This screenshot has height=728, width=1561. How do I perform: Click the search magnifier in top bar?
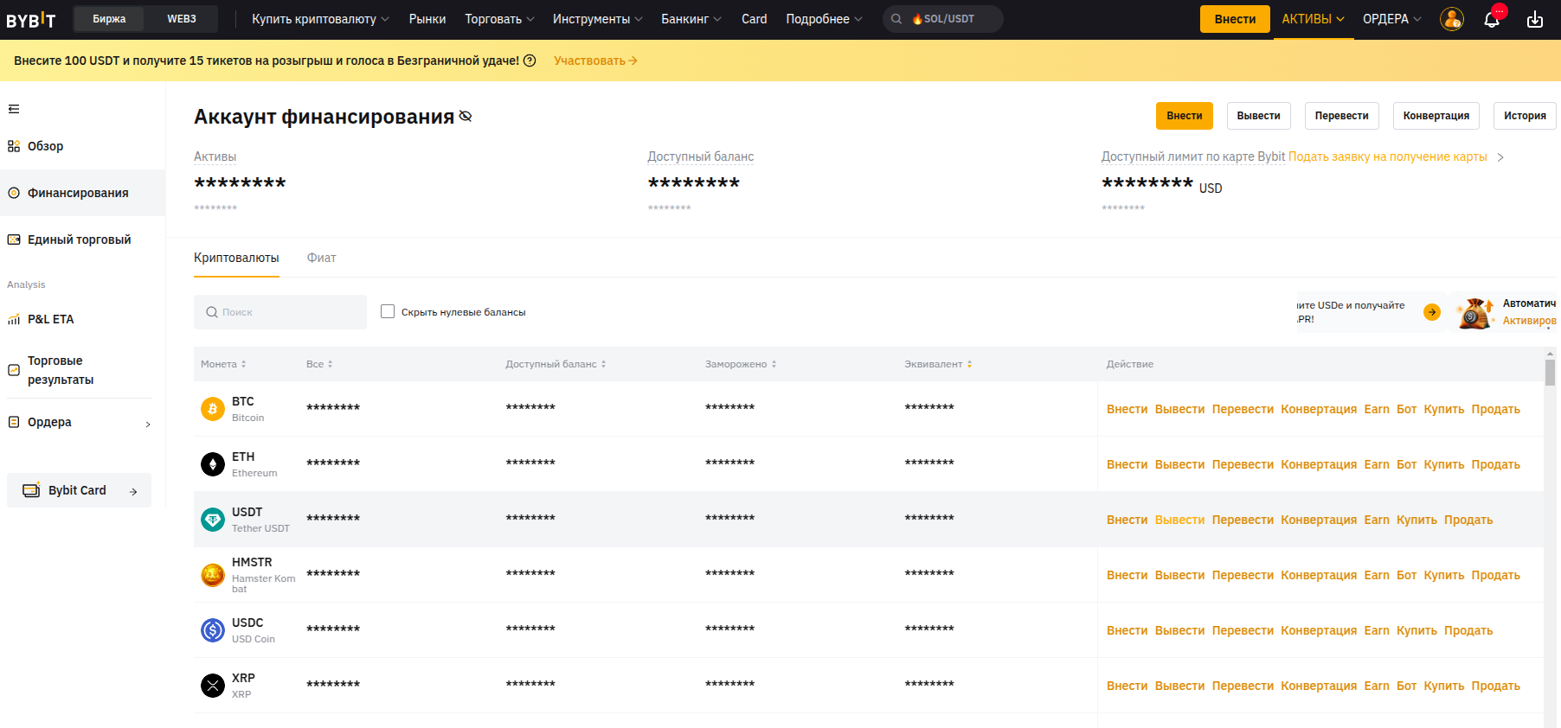896,19
